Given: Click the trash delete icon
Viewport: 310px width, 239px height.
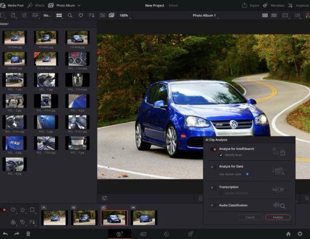Looking at the screenshot, I should point(28,234).
